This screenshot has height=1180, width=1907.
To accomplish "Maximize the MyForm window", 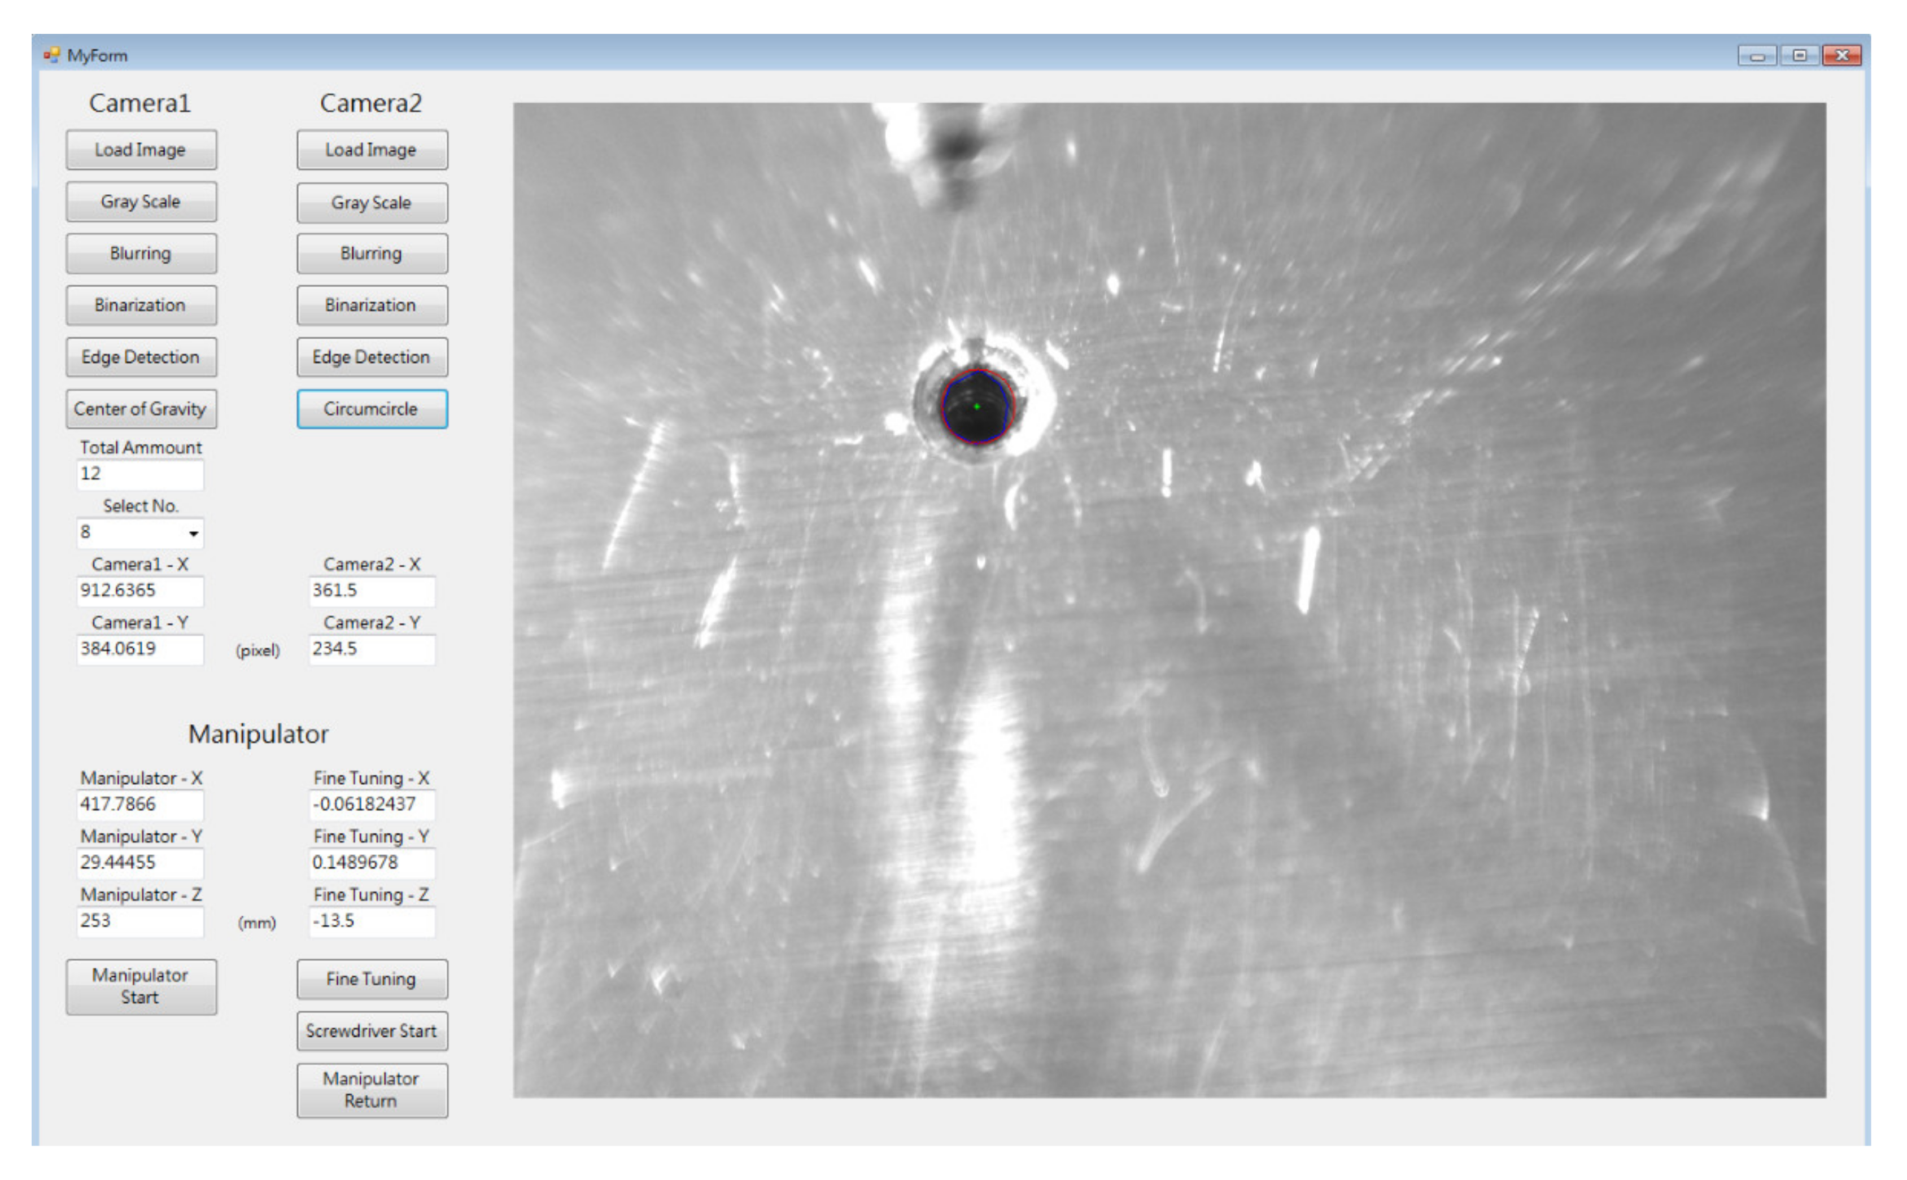I will coord(1800,55).
